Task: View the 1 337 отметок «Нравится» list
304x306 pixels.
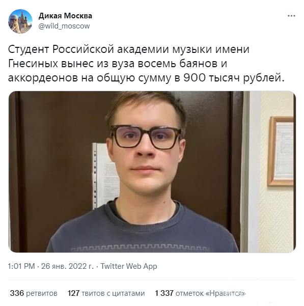Action: 200,293
